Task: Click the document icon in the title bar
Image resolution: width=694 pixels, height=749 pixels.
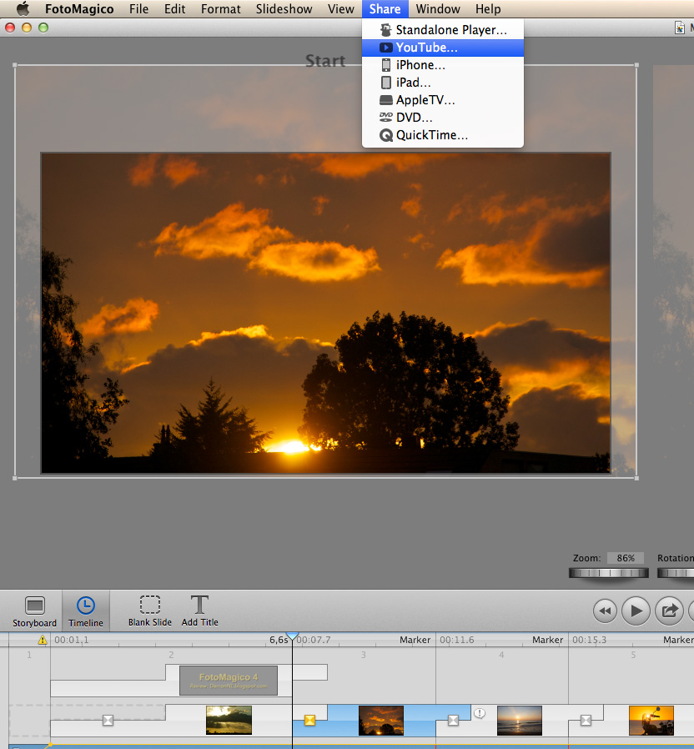Action: pyautogui.click(x=679, y=28)
